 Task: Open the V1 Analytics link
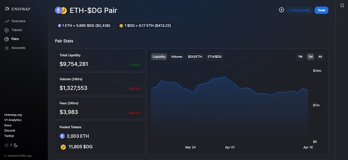(13, 120)
